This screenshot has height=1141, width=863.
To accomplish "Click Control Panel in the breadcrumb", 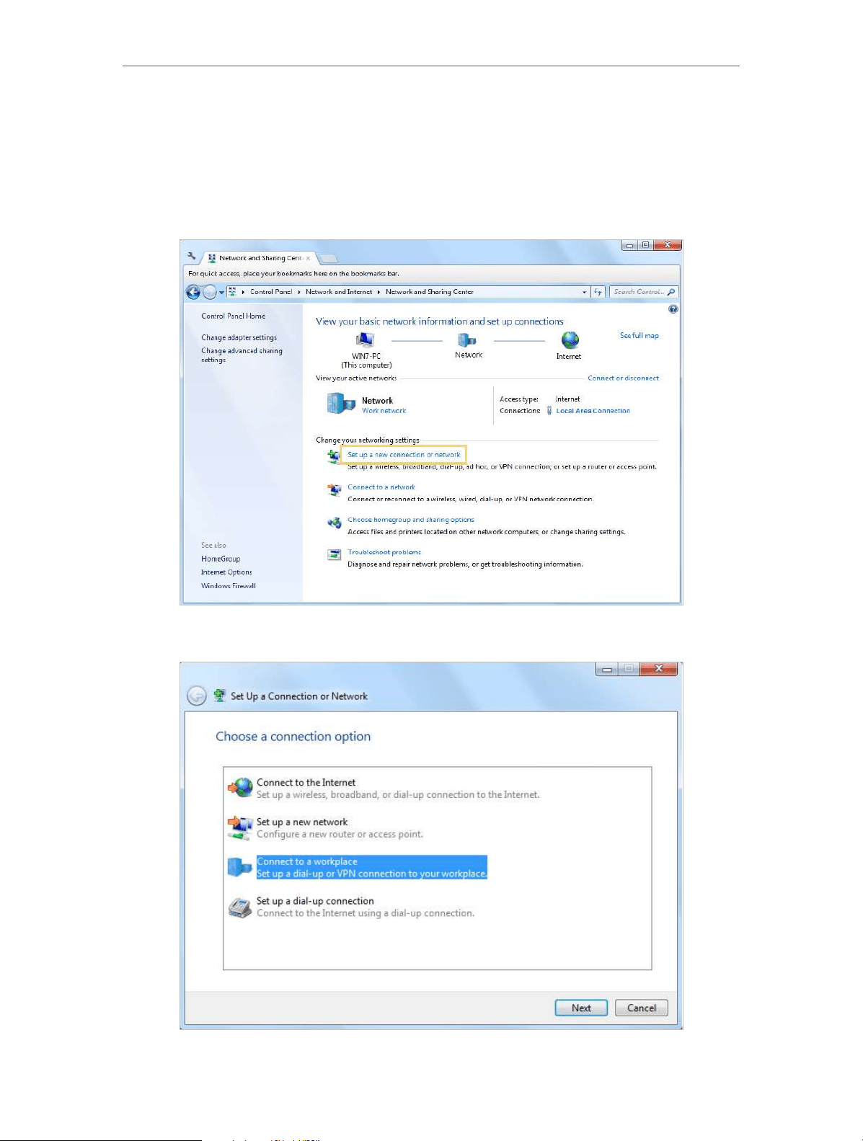I will tap(271, 292).
